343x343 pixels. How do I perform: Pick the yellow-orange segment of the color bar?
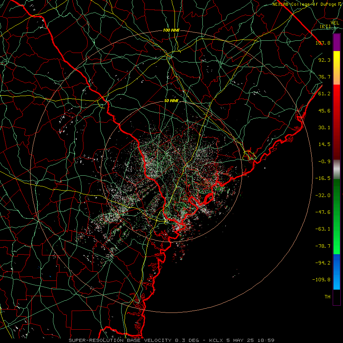337,68
